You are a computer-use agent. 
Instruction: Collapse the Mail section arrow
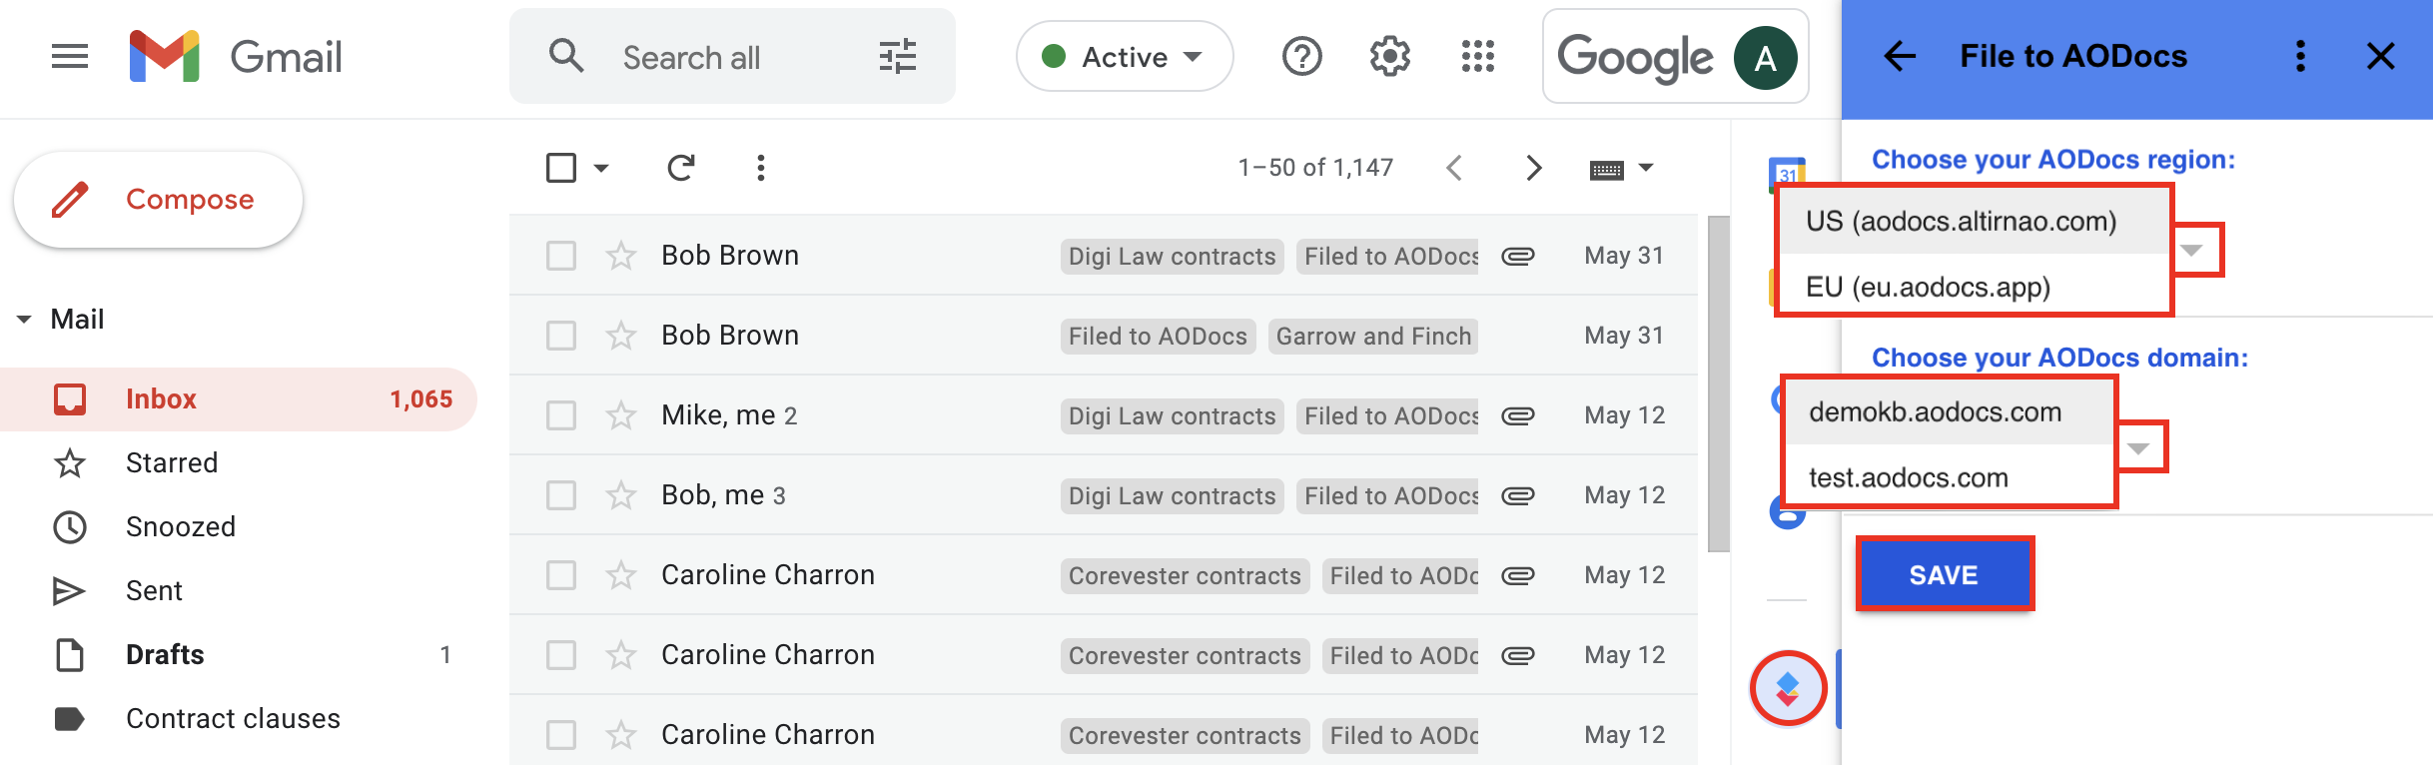(24, 320)
